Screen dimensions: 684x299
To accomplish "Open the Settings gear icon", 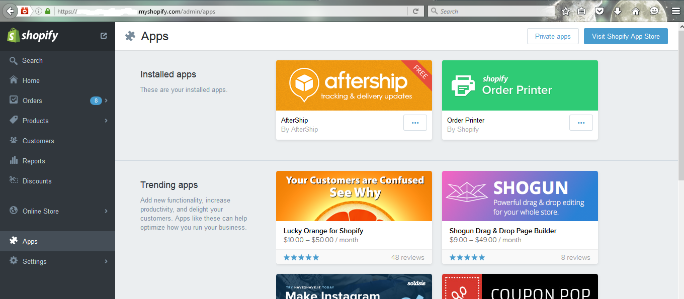I will pos(13,261).
